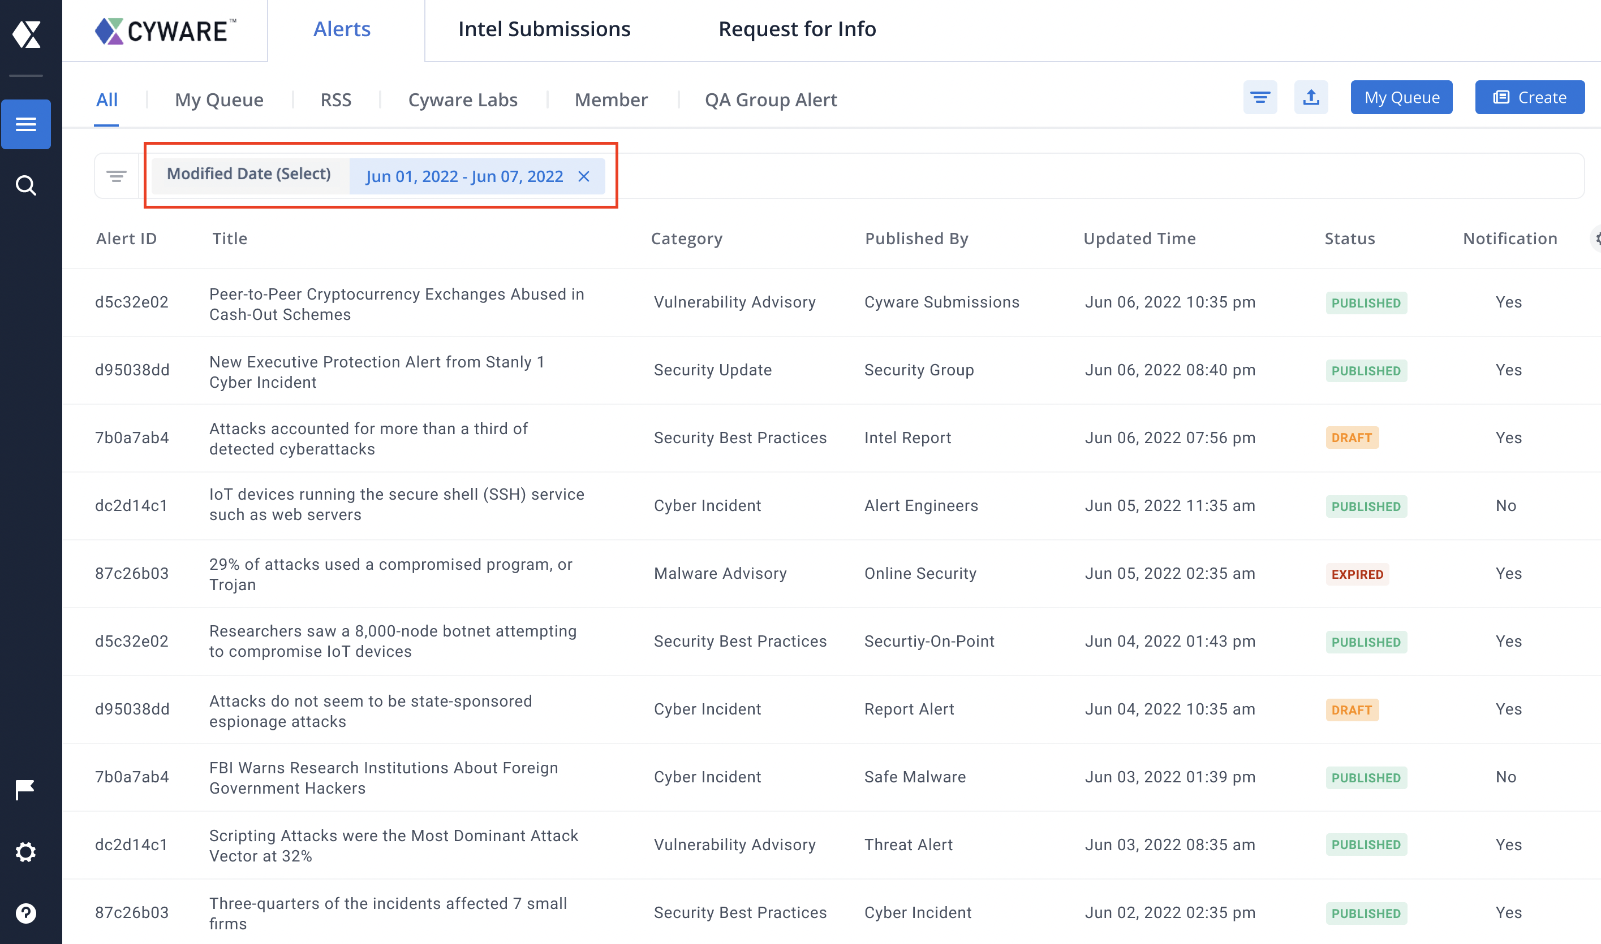Click the hamburger menu icon in sidebar
Image resolution: width=1601 pixels, height=944 pixels.
pyautogui.click(x=28, y=124)
